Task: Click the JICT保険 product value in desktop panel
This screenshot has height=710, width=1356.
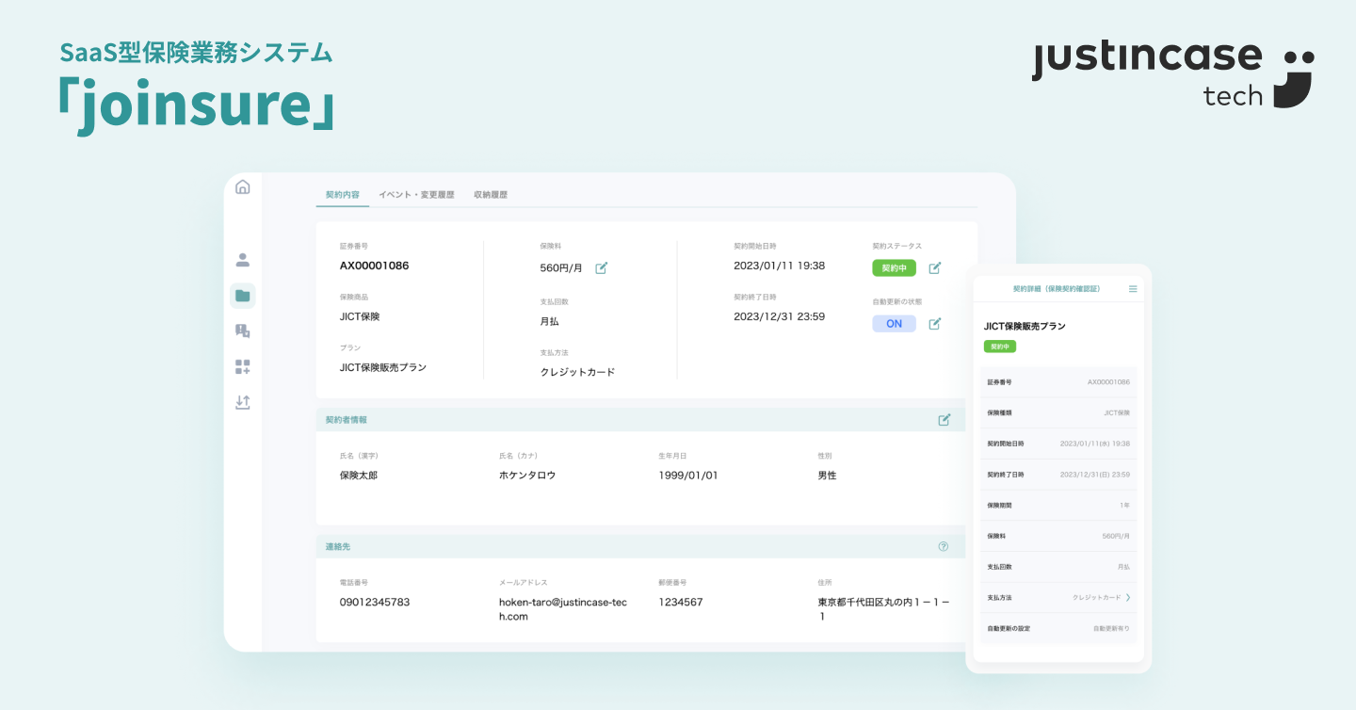Action: pyautogui.click(x=360, y=316)
